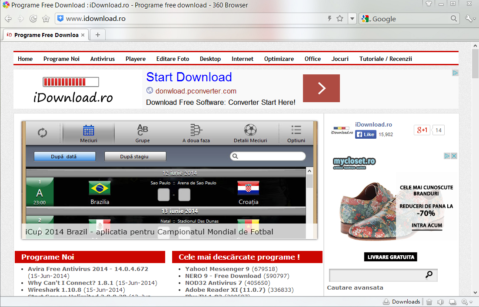Click the AdChoices icon on the top banner
This screenshot has width=479, height=307.
455,73
